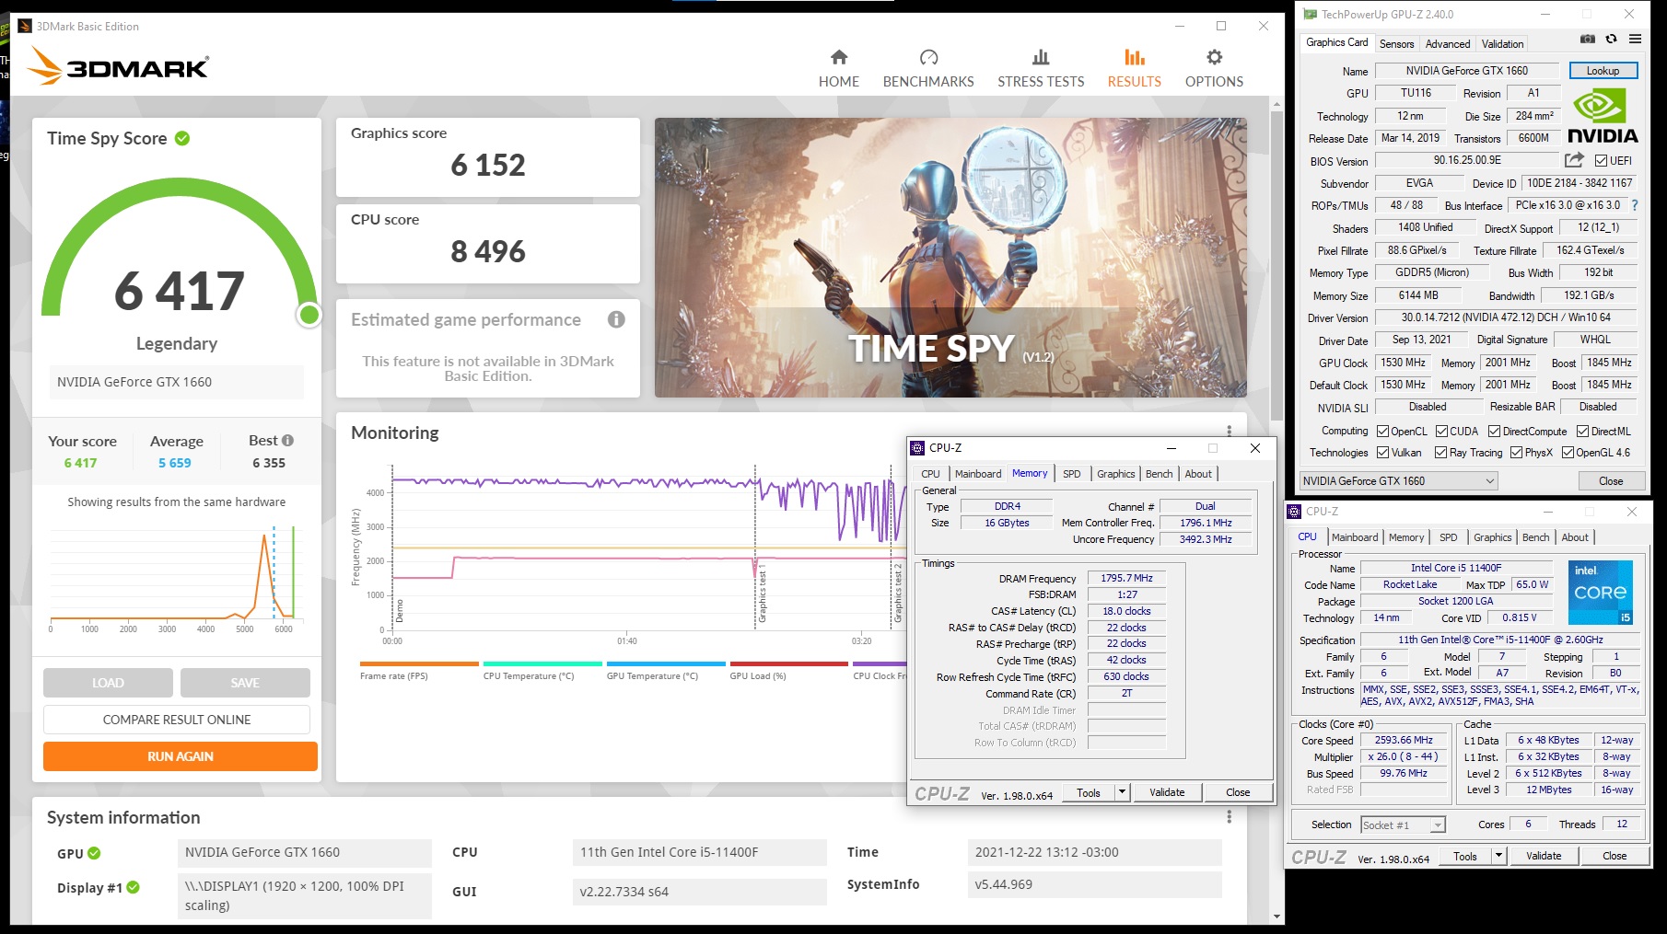Click Validate in CPU-Z Memory window

[x=1167, y=792]
